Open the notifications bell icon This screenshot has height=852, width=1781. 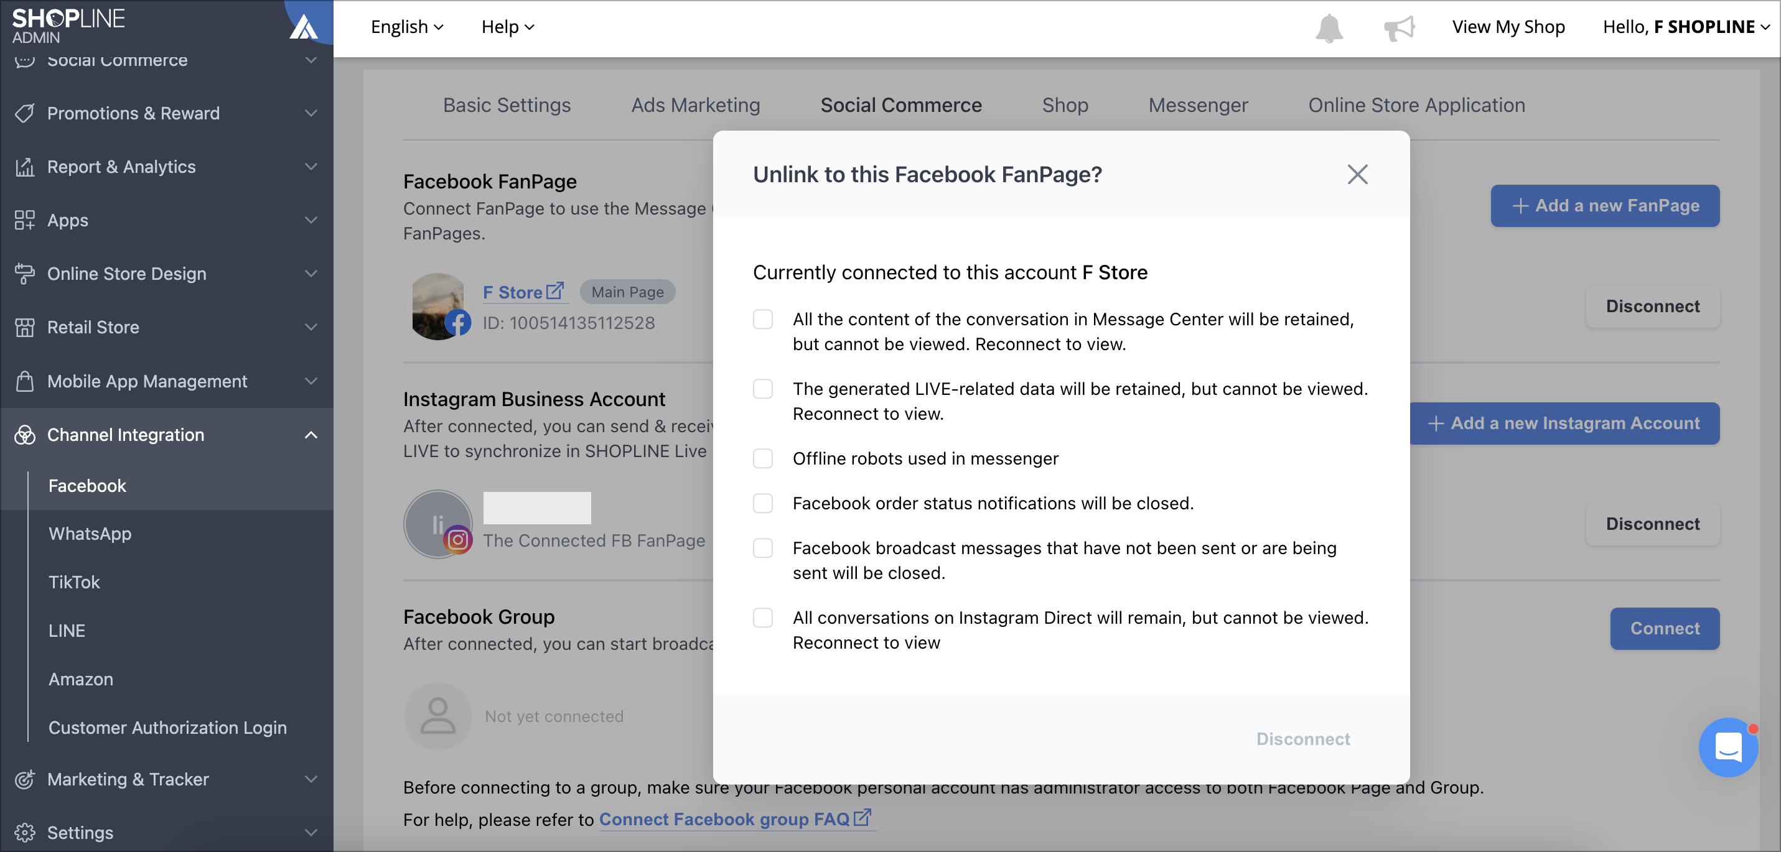(1328, 27)
